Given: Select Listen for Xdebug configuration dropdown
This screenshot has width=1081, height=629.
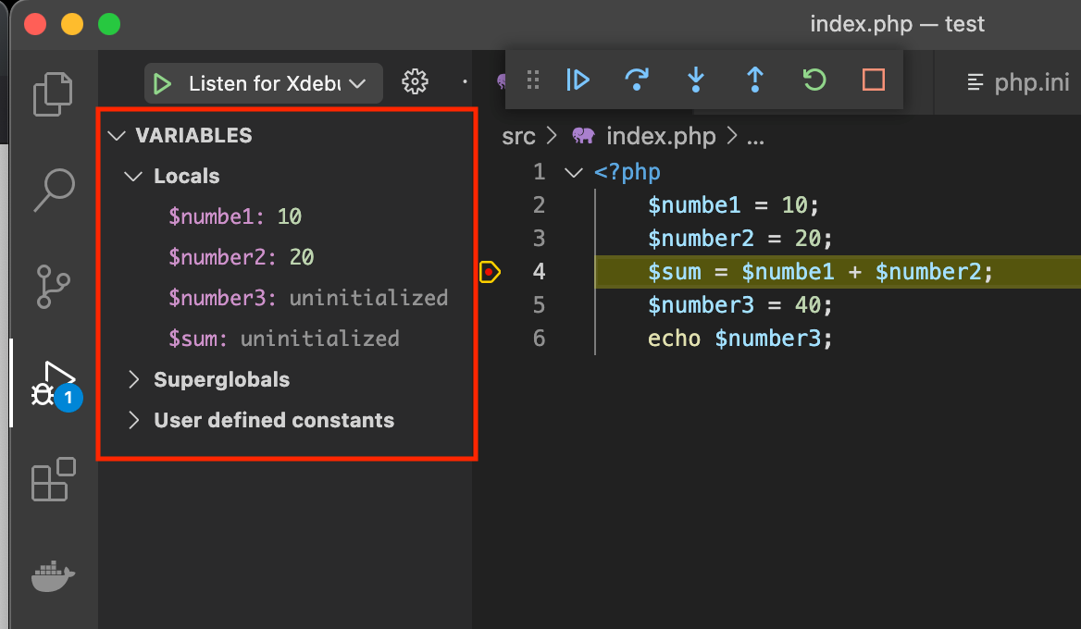Looking at the screenshot, I should (x=264, y=83).
